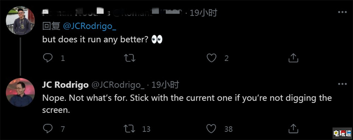Click the 38 likes count
This screenshot has height=140, width=353.
coord(228,129)
